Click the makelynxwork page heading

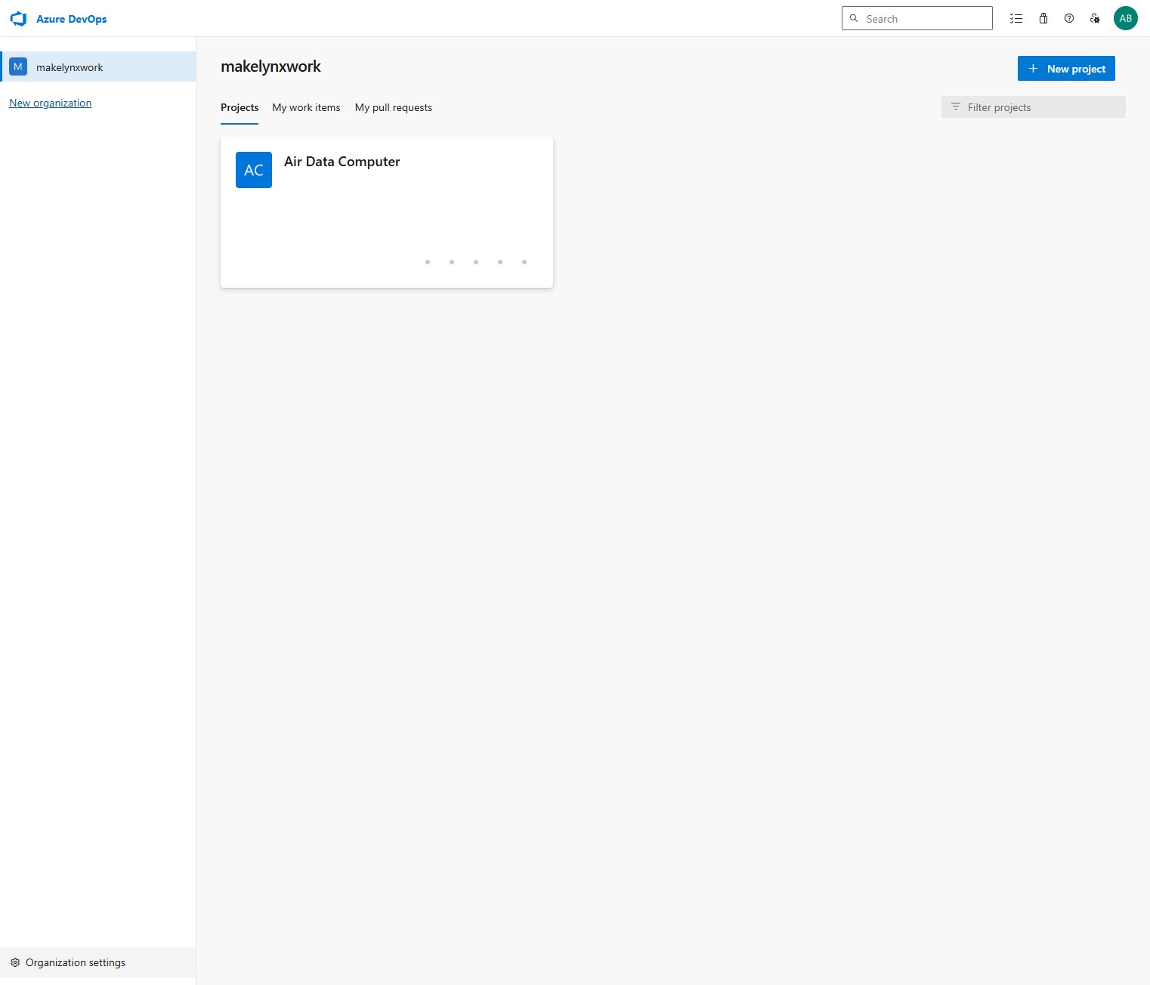270,66
